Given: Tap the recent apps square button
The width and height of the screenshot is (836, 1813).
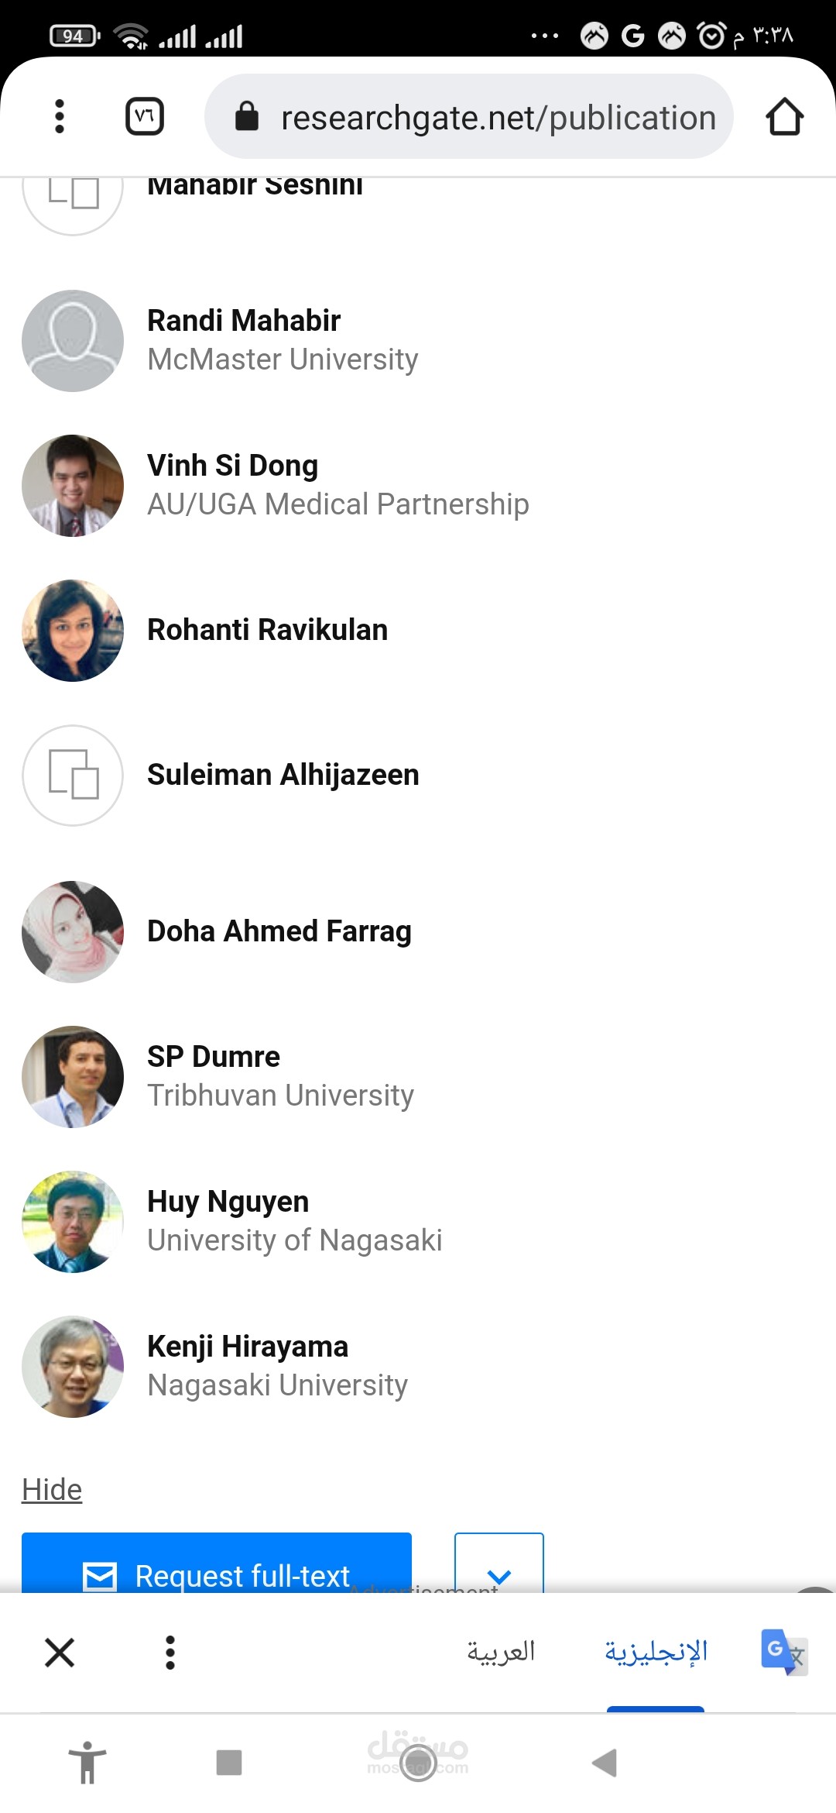Looking at the screenshot, I should (x=229, y=1763).
